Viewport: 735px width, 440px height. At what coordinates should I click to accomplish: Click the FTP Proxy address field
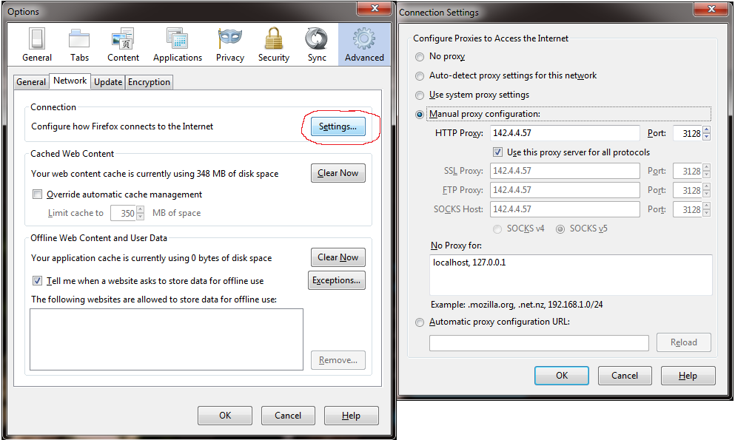pyautogui.click(x=565, y=190)
